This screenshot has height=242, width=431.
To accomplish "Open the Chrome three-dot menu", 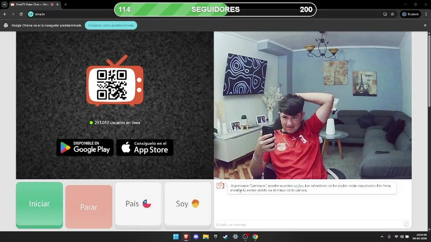I will [x=426, y=14].
